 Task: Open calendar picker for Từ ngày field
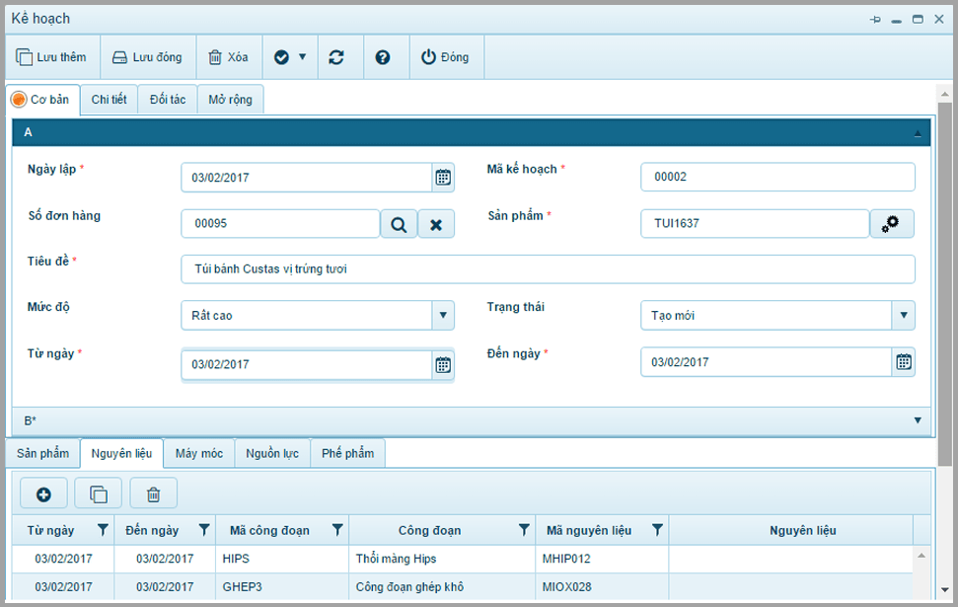443,365
